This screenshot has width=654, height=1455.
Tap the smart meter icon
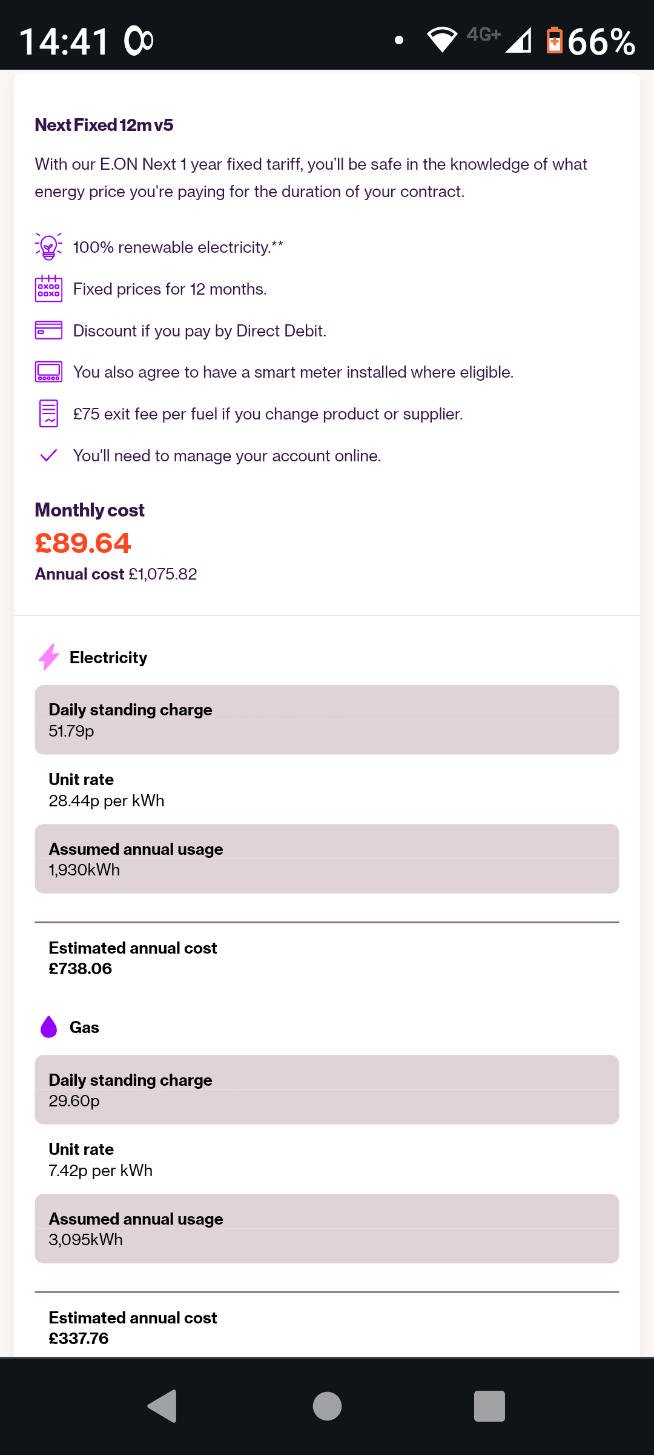tap(48, 372)
